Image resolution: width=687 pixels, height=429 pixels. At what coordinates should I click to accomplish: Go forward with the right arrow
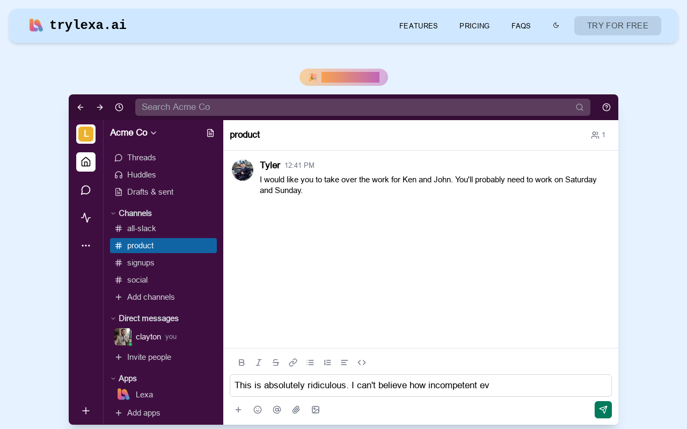point(100,107)
